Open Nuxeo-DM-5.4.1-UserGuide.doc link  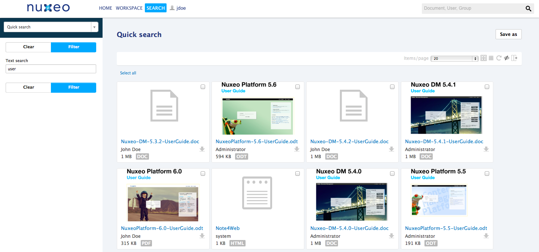(x=444, y=141)
